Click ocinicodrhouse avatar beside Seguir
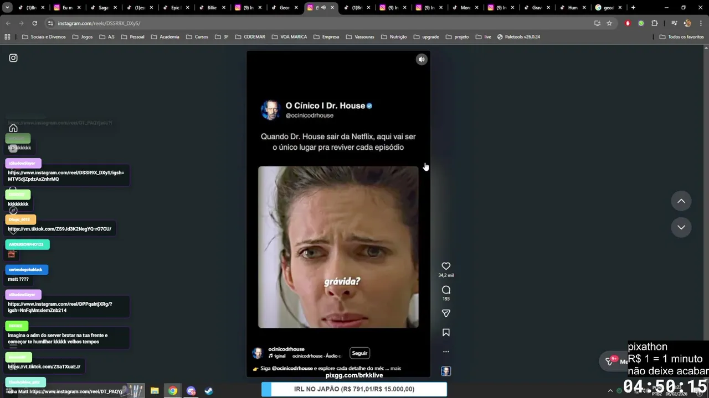The width and height of the screenshot is (709, 398). (258, 353)
